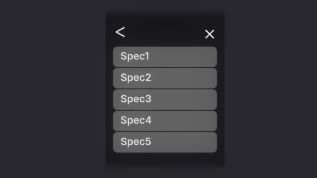Close the panel with the X icon
The height and width of the screenshot is (178, 317).
pos(210,34)
